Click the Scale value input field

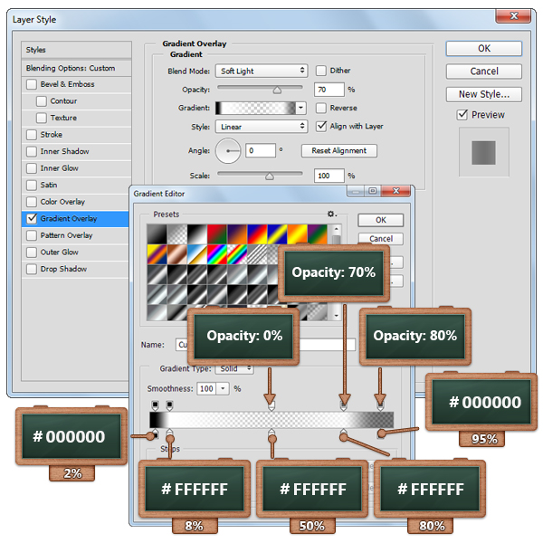coord(329,175)
